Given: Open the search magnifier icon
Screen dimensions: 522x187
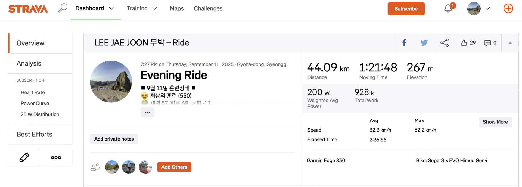Looking at the screenshot, I should 63,8.
